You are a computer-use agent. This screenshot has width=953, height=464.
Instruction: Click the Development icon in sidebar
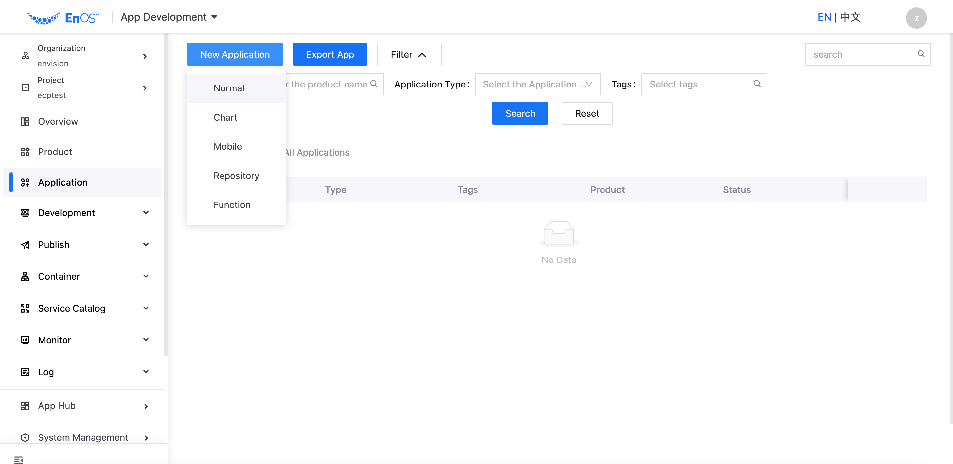click(x=25, y=212)
